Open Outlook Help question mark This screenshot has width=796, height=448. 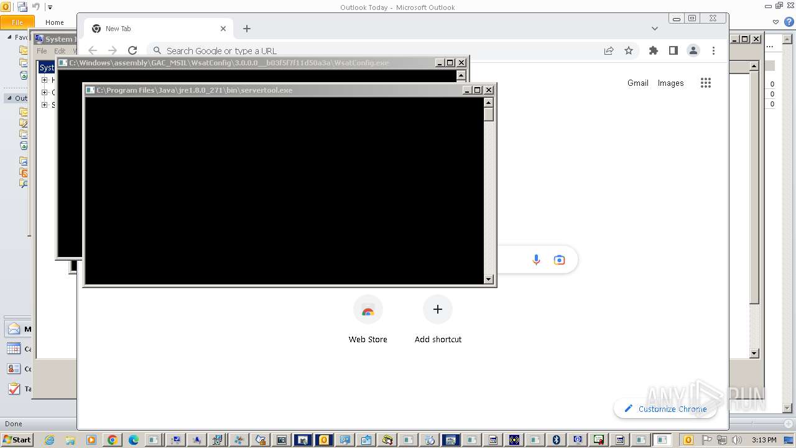coord(789,22)
